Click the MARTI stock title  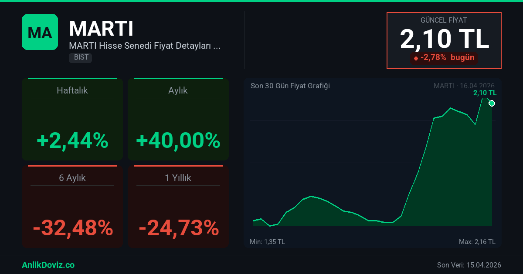pyautogui.click(x=101, y=29)
